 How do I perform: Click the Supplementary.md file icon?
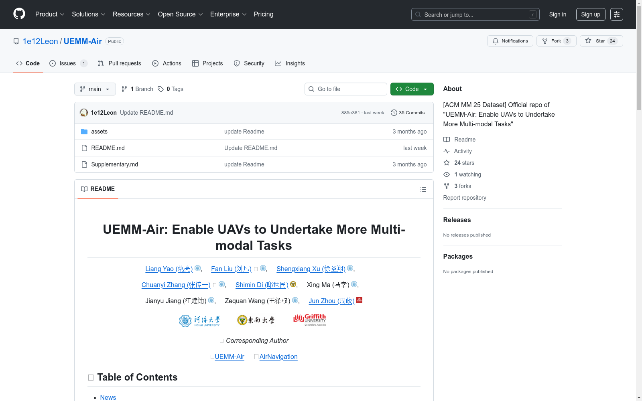pos(84,164)
